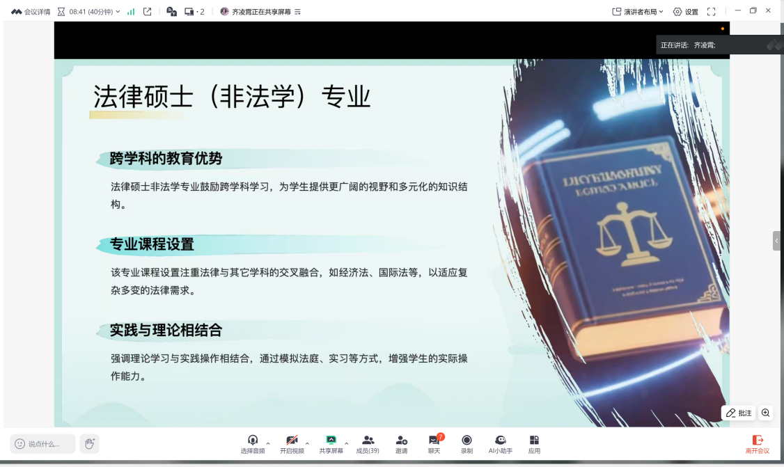This screenshot has height=467, width=784.
Task: Open the screen sharing options menu icon
Action: tap(298, 12)
